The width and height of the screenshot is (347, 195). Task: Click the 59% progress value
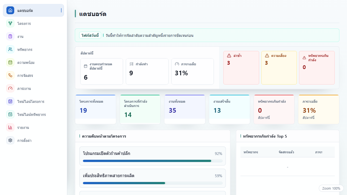(219, 176)
